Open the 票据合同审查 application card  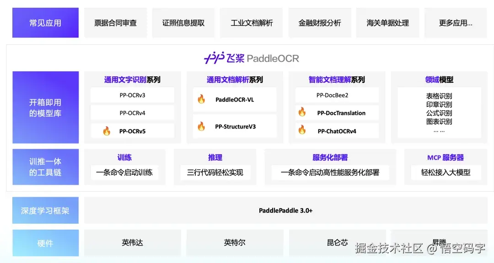115,23
